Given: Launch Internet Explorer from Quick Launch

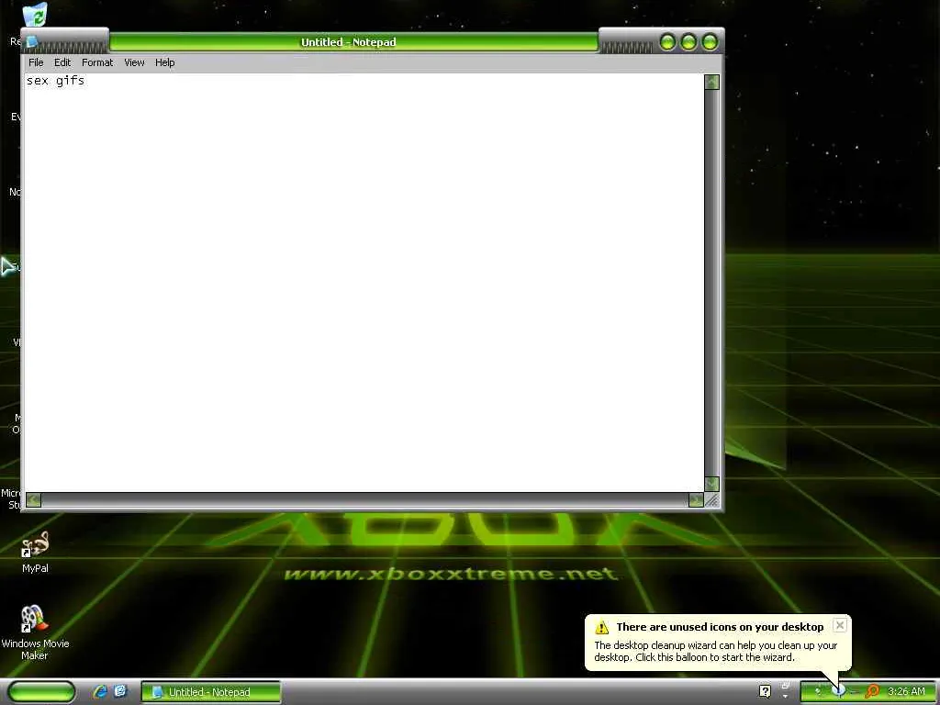Looking at the screenshot, I should coord(100,692).
